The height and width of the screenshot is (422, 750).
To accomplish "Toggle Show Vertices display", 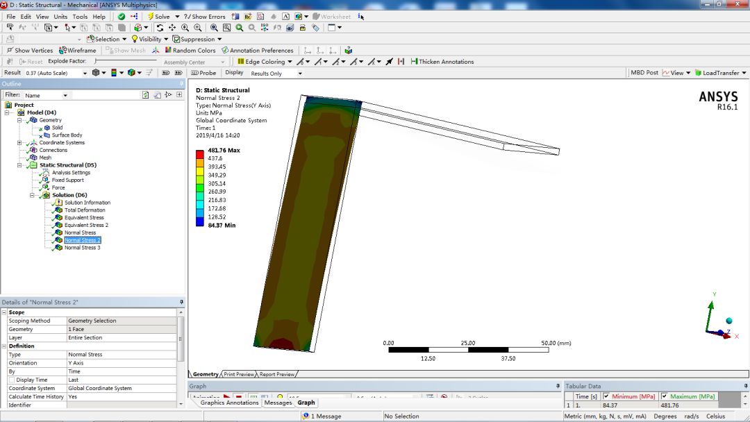I will (x=29, y=50).
